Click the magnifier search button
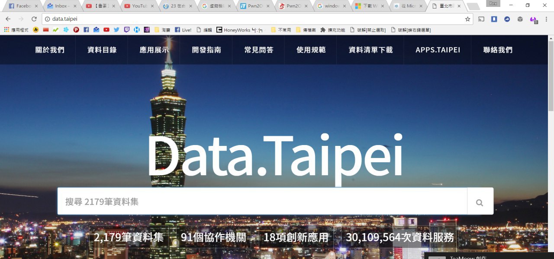This screenshot has height=259, width=554. click(480, 202)
